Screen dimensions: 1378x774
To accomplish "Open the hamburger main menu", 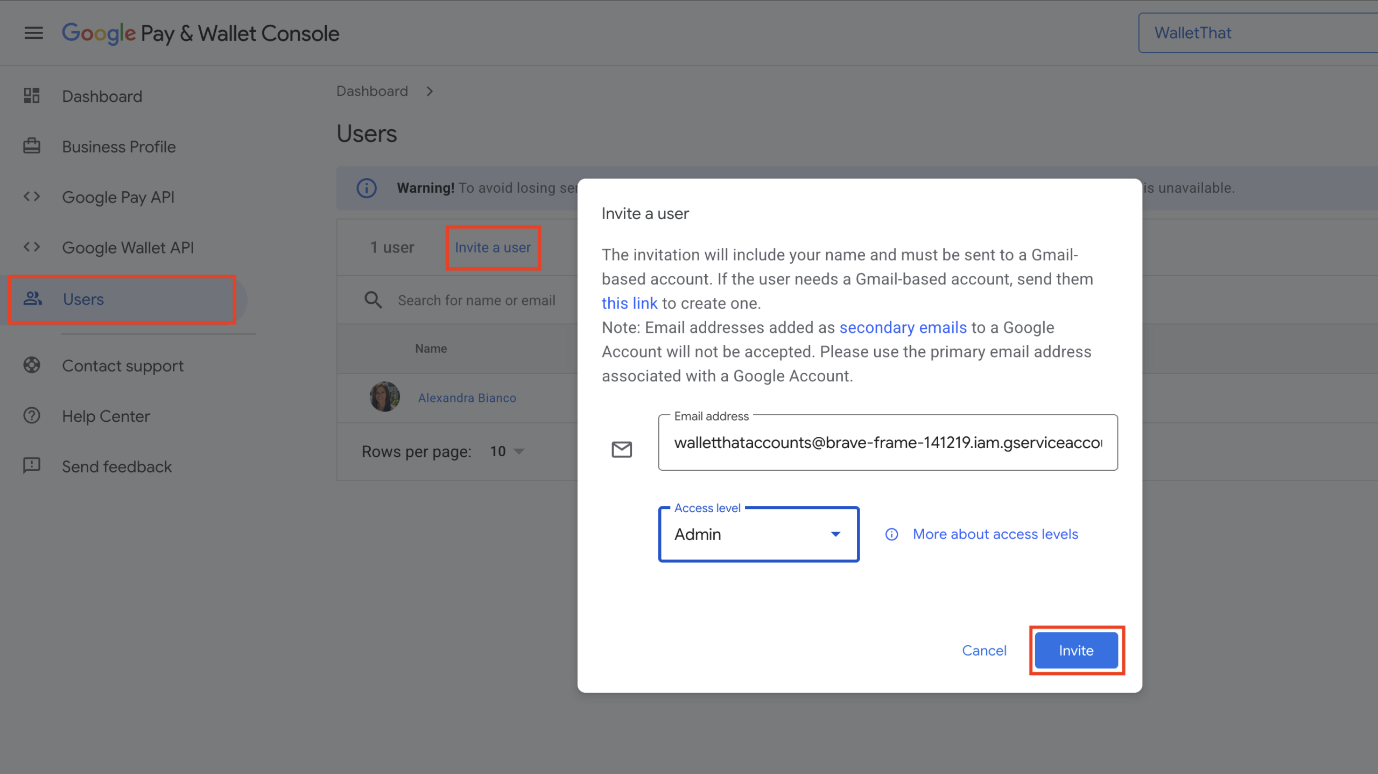I will click(x=33, y=33).
